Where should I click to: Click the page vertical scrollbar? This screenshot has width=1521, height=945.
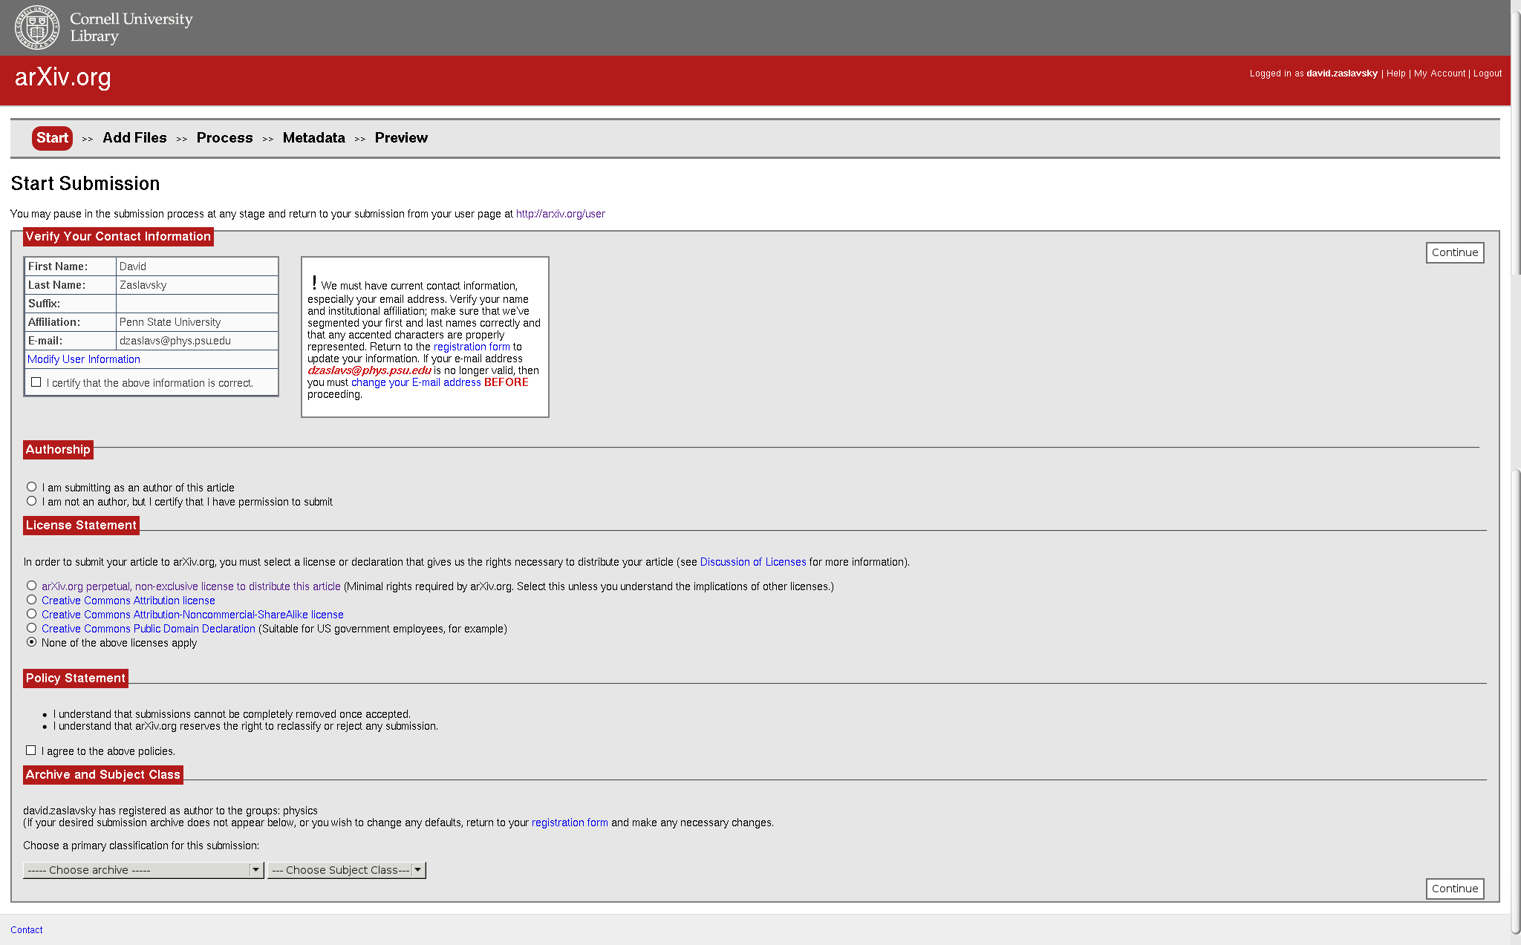point(1515,472)
